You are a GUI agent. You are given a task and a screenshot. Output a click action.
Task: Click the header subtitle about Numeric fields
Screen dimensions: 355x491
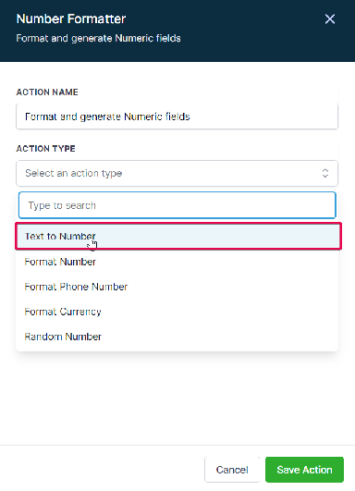(x=98, y=38)
